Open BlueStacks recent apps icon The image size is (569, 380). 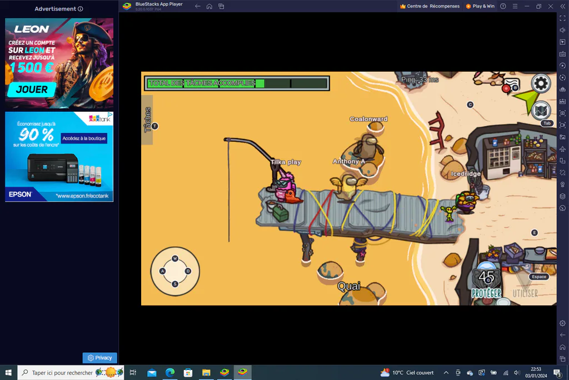pyautogui.click(x=221, y=6)
